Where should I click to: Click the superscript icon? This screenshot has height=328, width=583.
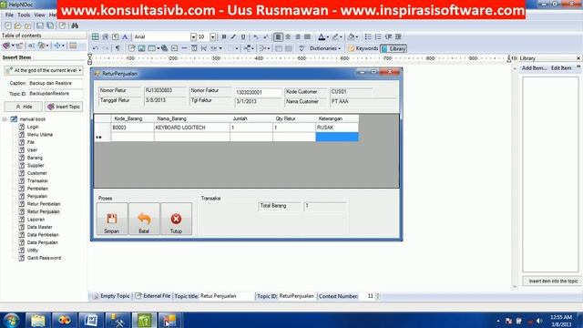[x=265, y=36]
